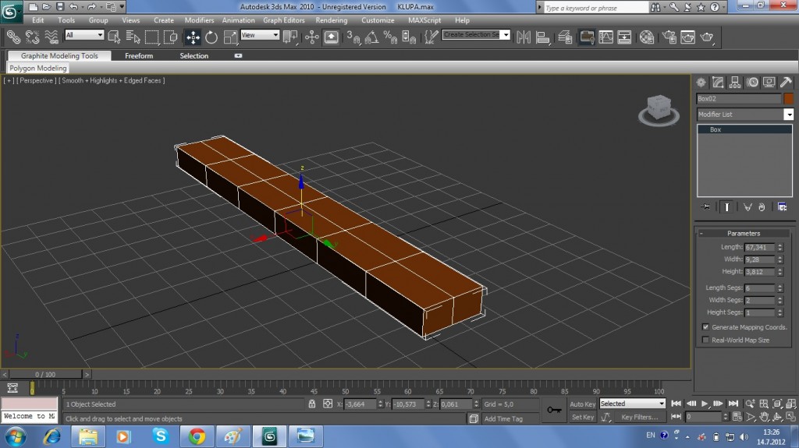Toggle the 3D Snaps button
The image size is (799, 448).
click(353, 37)
